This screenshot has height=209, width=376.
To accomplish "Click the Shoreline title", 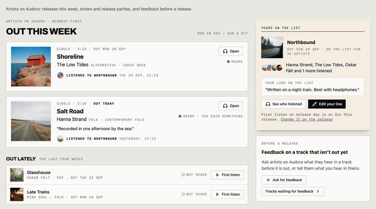I will [70, 57].
